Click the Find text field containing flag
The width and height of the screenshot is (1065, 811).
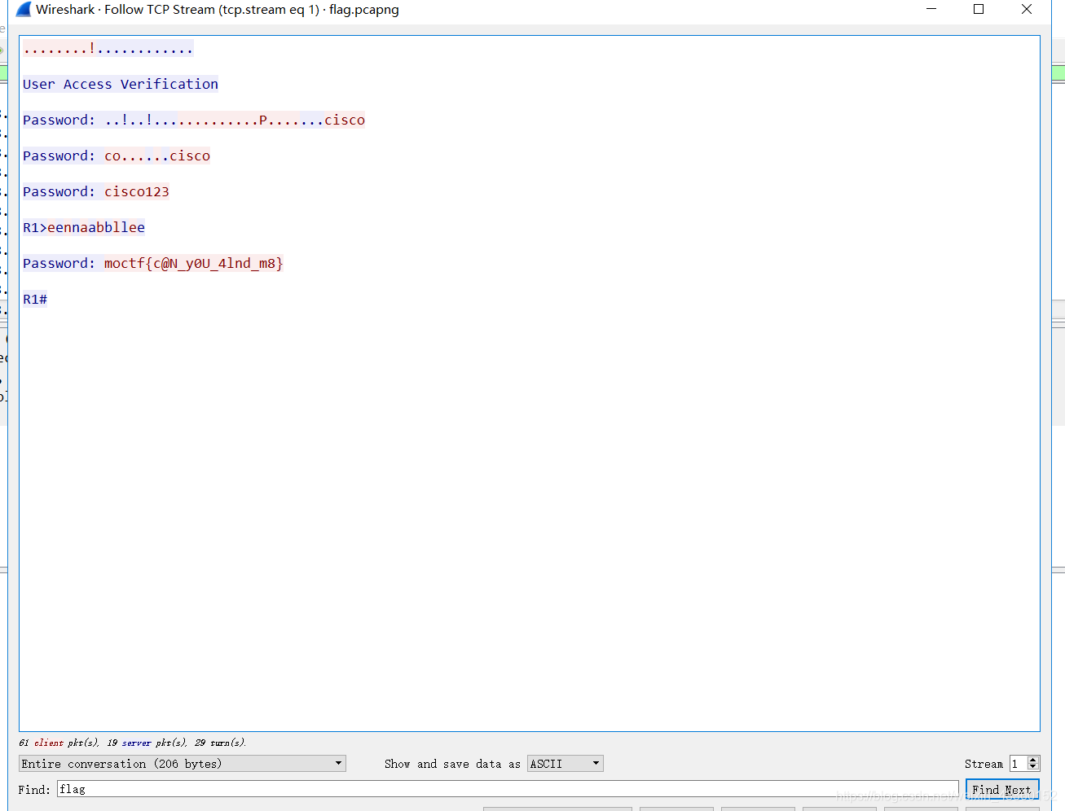(x=508, y=789)
